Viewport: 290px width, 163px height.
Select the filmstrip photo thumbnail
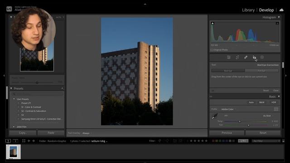13,152
